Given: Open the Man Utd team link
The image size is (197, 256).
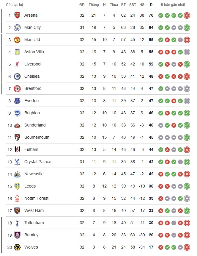Looking at the screenshot, I should click(32, 40).
